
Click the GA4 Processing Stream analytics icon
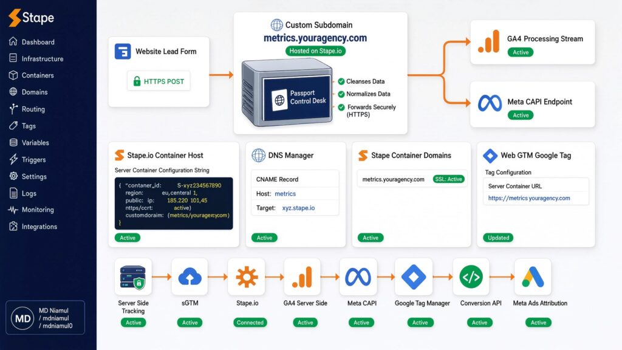(489, 41)
